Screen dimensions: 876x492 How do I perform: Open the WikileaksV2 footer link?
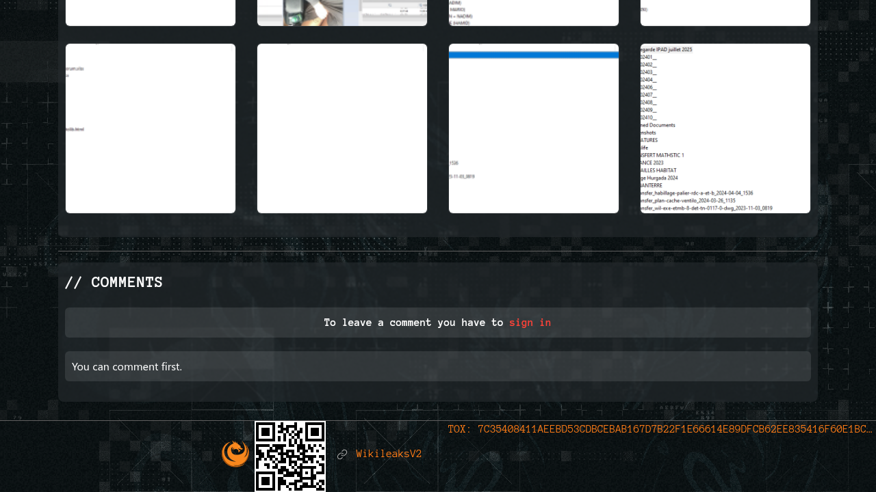tap(389, 454)
